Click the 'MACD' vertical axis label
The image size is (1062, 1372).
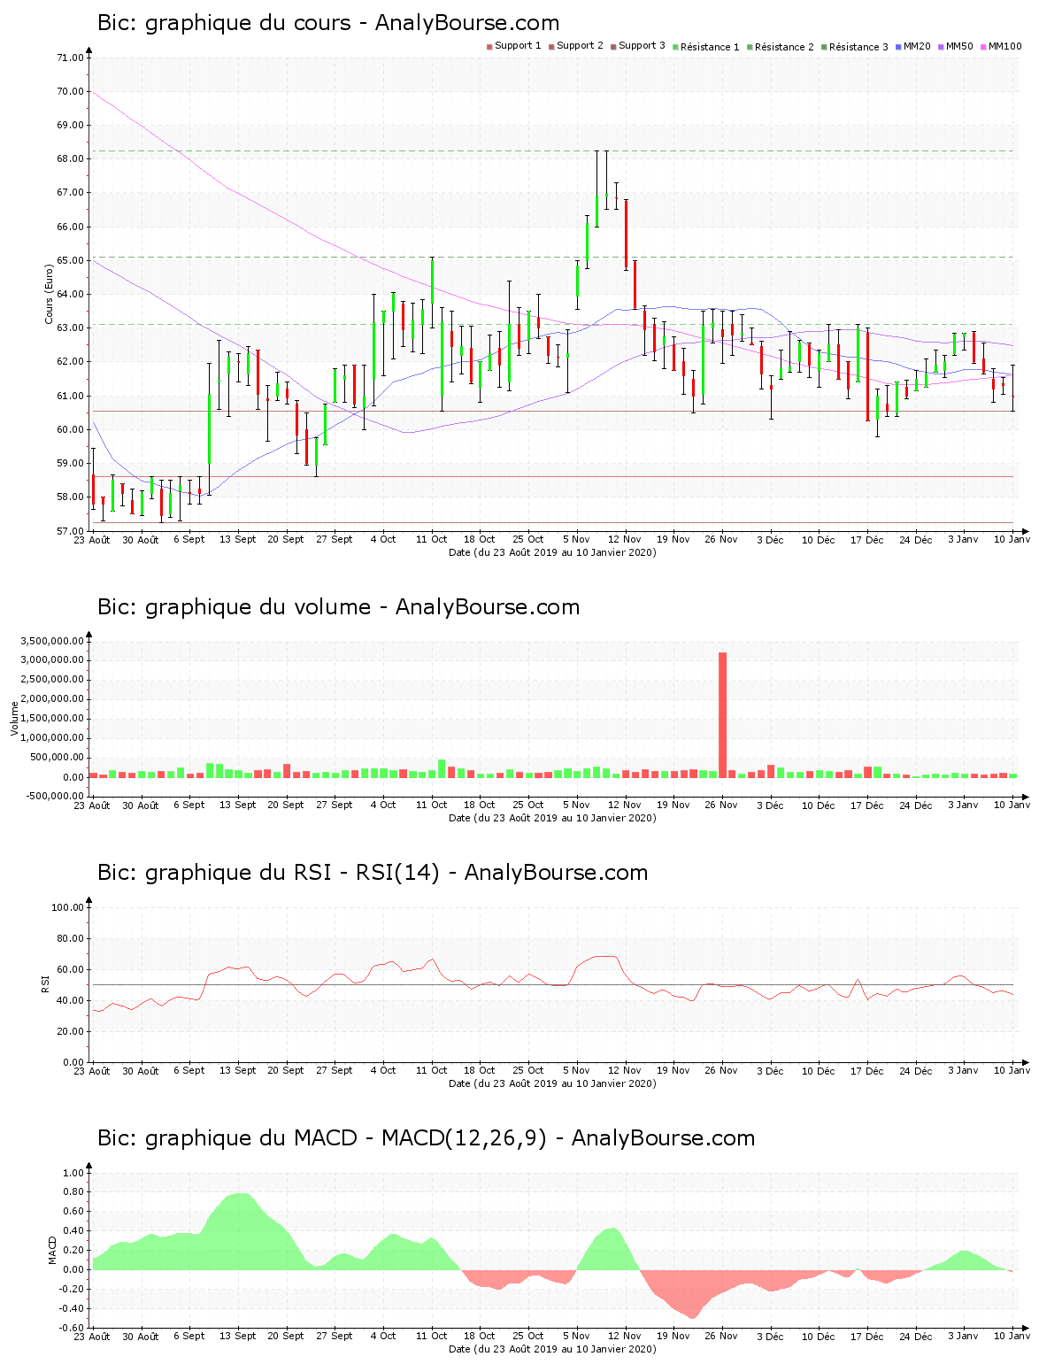(x=52, y=1250)
